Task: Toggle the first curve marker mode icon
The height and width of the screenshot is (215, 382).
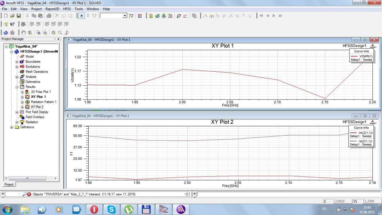Action: (205, 16)
